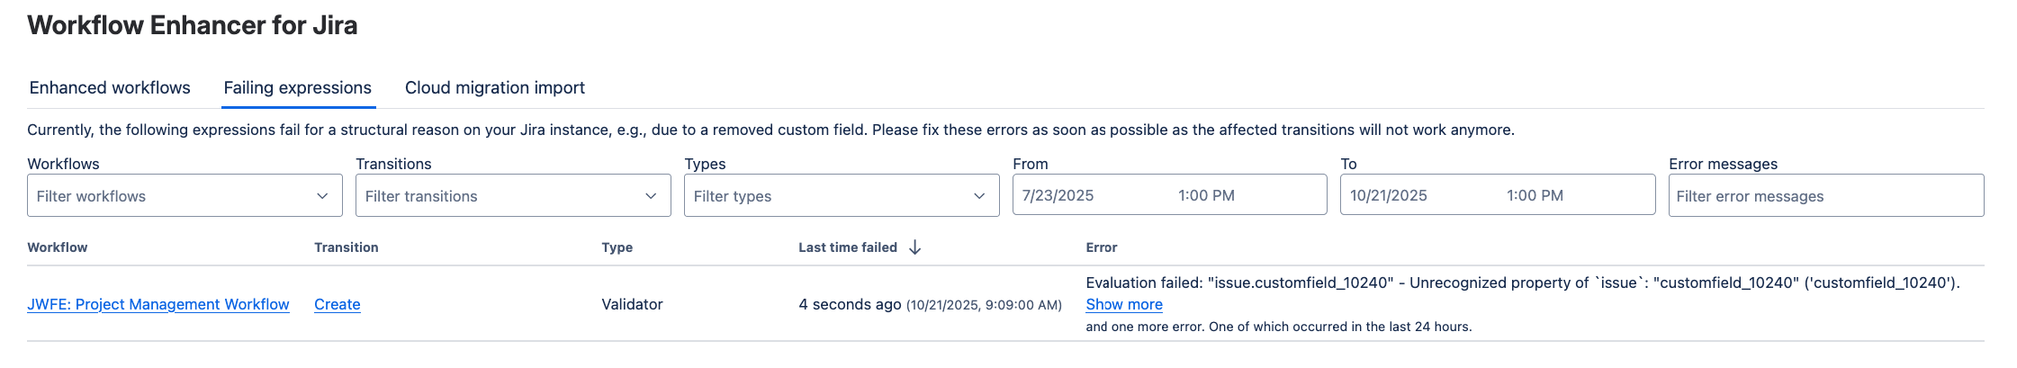Open the Filter transitions dropdown
The height and width of the screenshot is (368, 2017).
513,196
